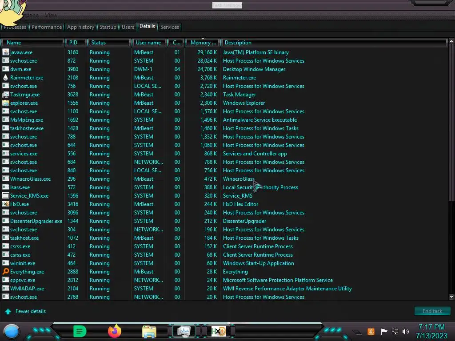Click the Java tray icon
Viewport: 455px width, 341px height.
(371, 331)
